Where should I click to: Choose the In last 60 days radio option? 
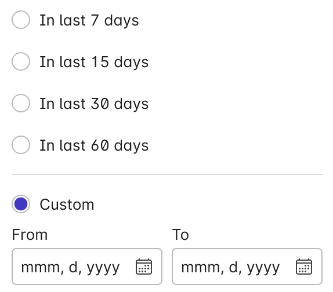point(21,145)
